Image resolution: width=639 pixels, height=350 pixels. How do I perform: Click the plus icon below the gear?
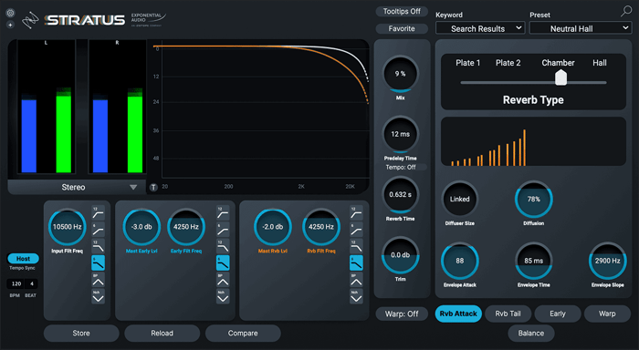click(10, 25)
